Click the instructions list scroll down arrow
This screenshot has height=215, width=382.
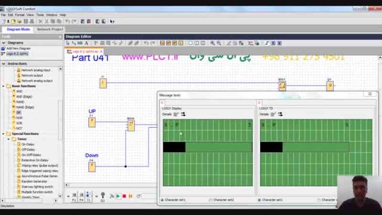[60, 196]
